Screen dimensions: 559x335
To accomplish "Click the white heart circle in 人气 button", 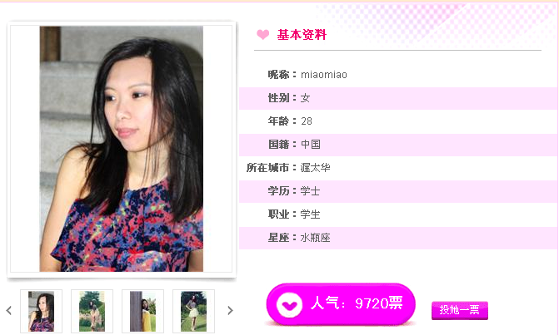I will [x=289, y=305].
